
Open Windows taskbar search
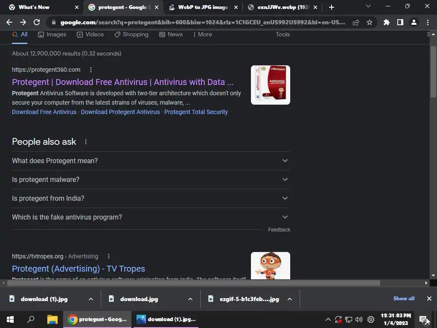pyautogui.click(x=31, y=319)
